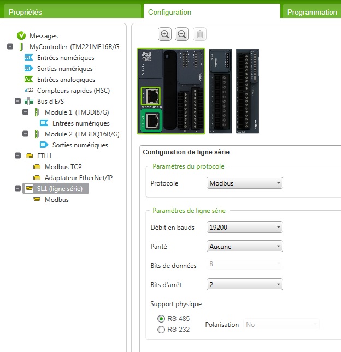Open the Parité dropdown
Image resolution: width=341 pixels, height=352 pixels.
245,246
